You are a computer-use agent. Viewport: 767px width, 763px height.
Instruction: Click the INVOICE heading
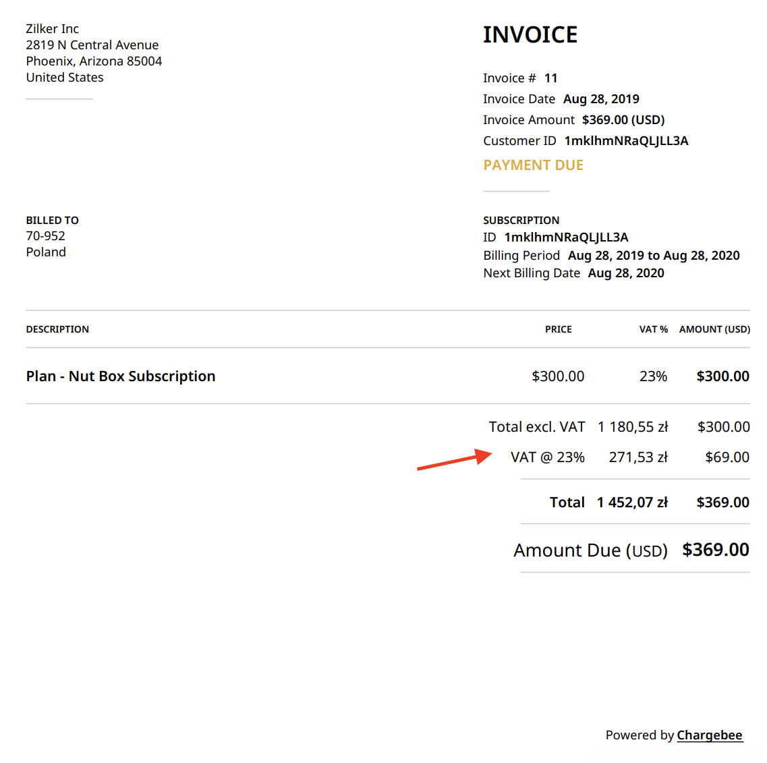(530, 35)
